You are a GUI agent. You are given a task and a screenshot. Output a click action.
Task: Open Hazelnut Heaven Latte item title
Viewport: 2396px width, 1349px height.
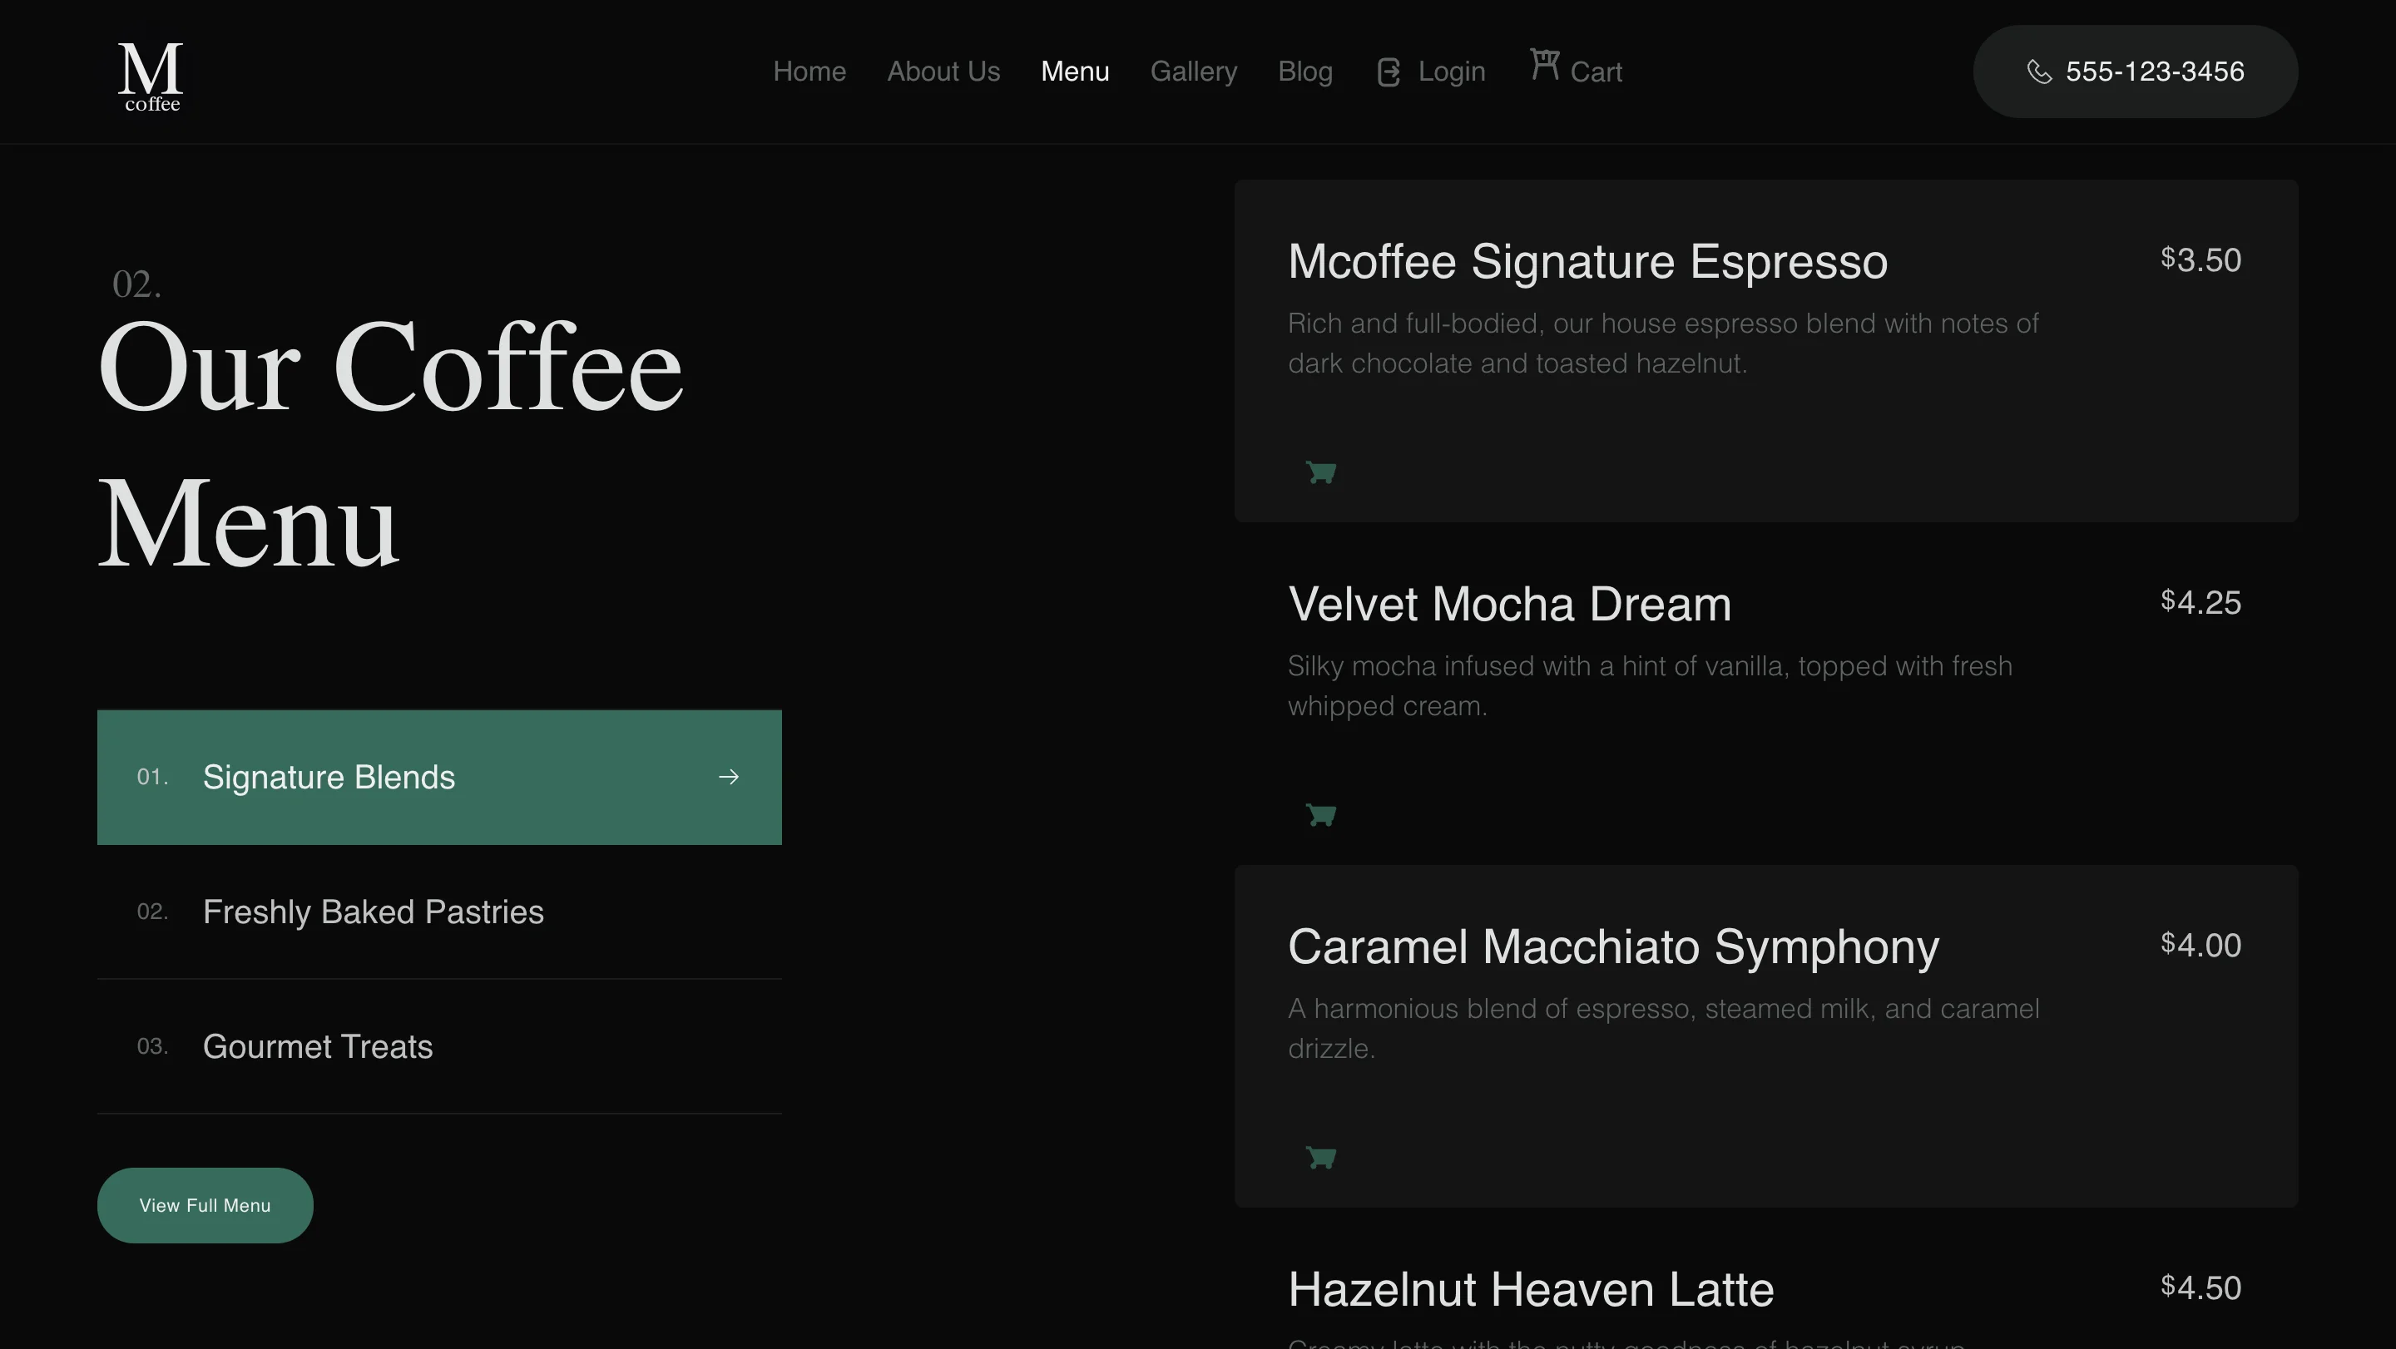coord(1530,1289)
